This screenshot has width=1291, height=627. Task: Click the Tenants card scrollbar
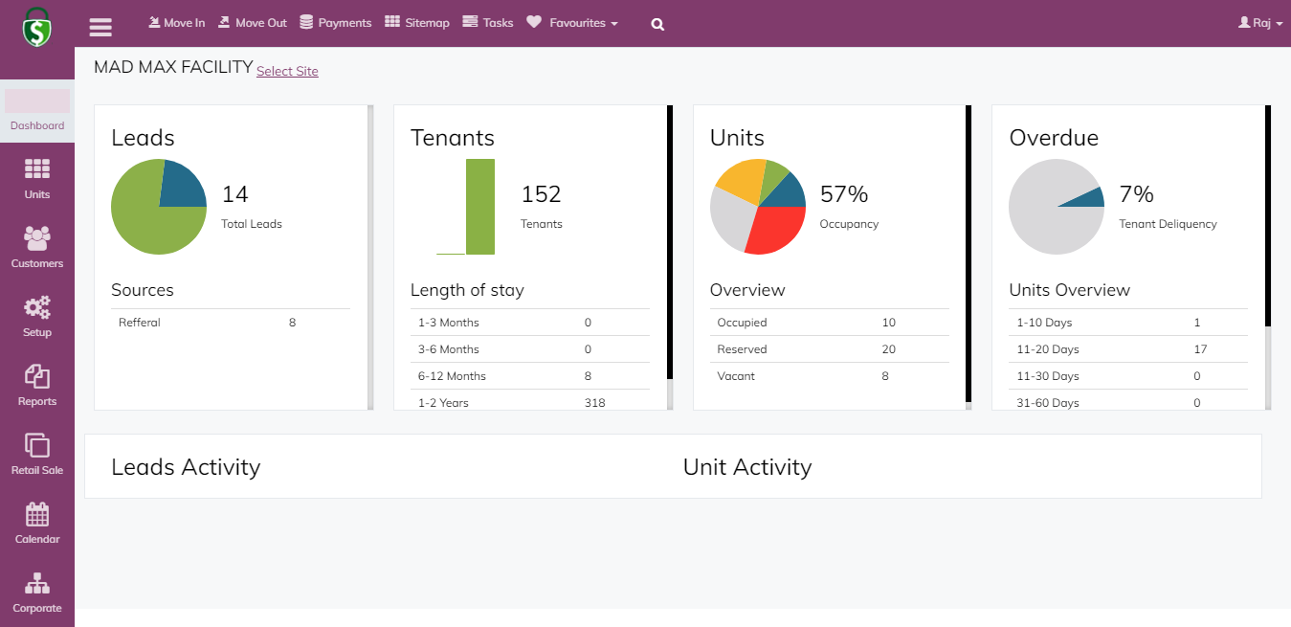[670, 258]
